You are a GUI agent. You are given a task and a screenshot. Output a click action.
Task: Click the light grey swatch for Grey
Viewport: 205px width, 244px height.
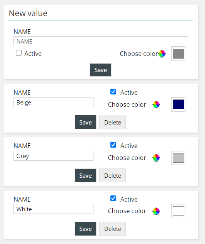pyautogui.click(x=178, y=158)
